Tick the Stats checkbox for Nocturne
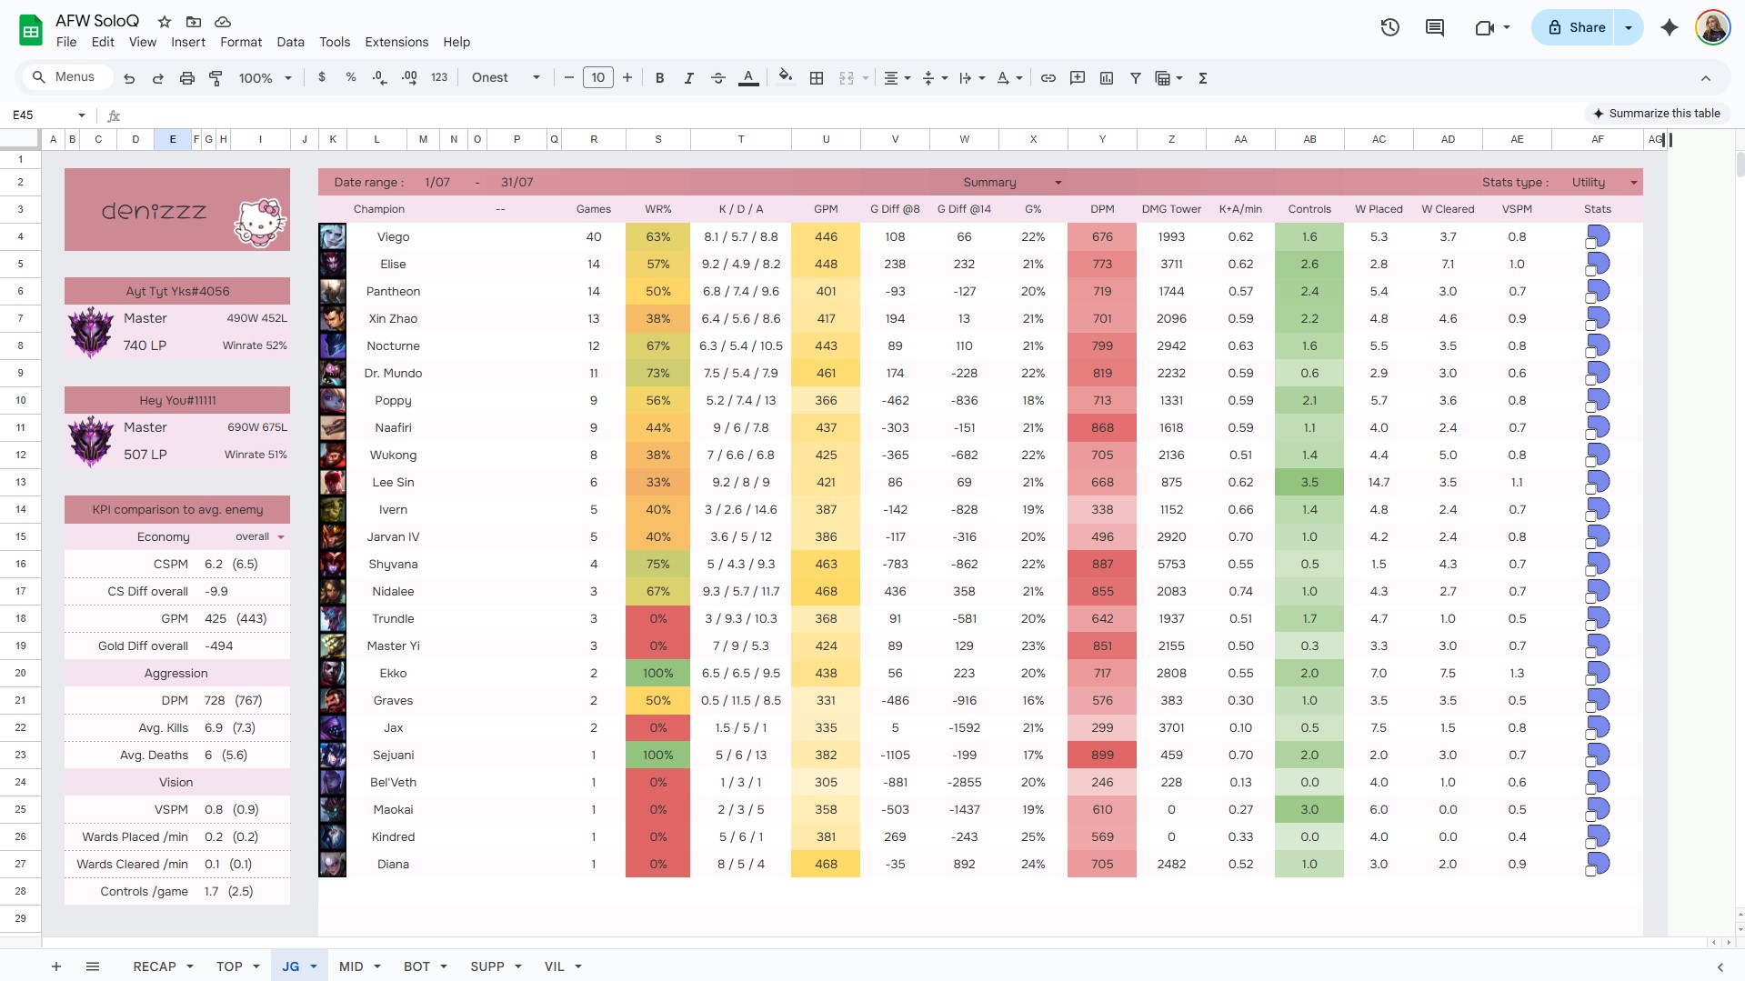Screen dimensions: 1745x981 (1591, 352)
